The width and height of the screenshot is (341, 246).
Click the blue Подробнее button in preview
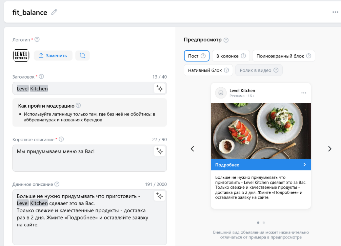[x=261, y=165]
